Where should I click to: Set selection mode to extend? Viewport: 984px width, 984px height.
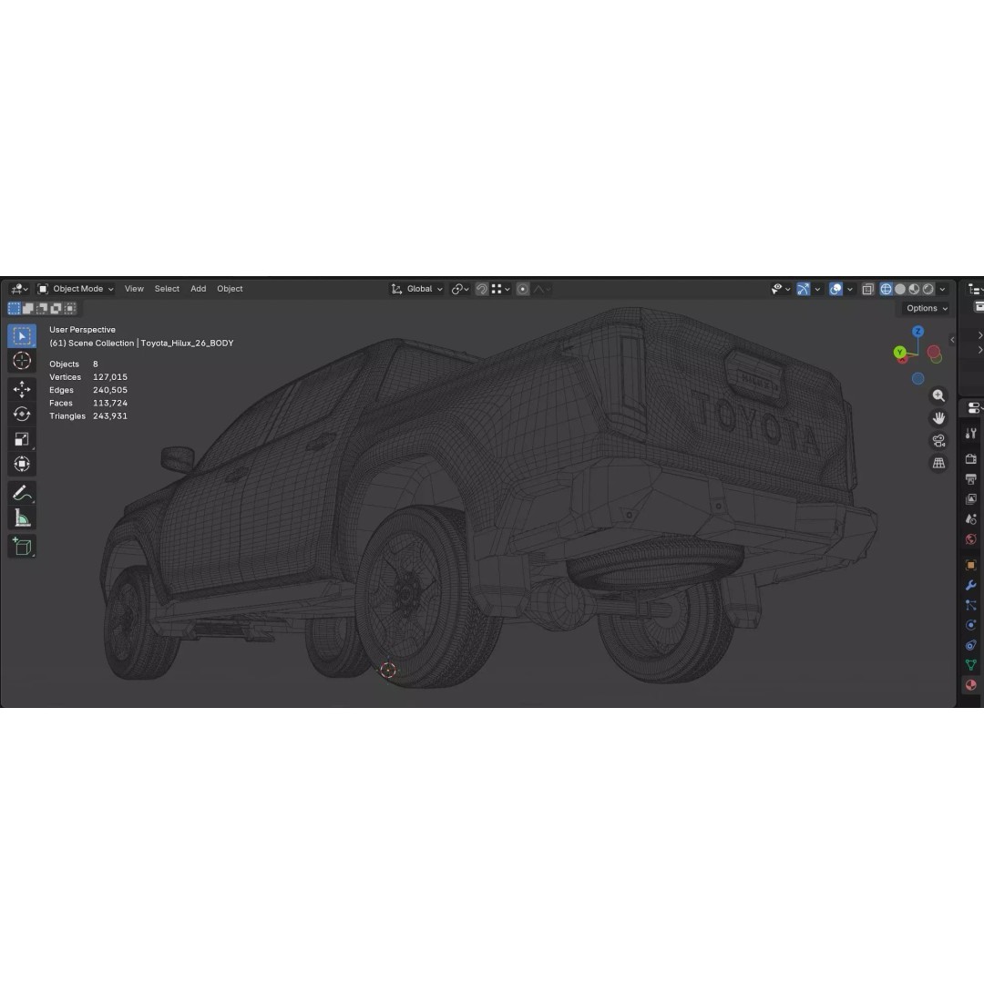(x=28, y=308)
